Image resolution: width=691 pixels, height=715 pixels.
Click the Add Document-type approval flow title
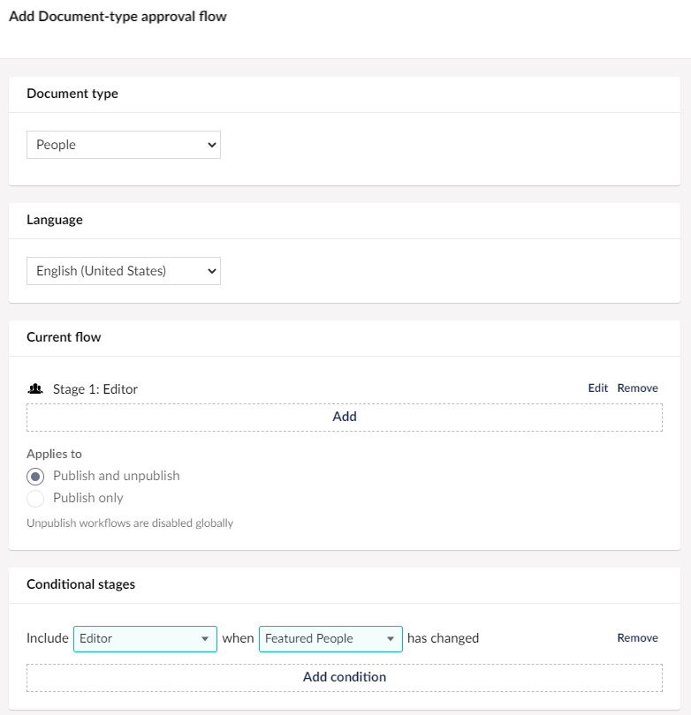[118, 17]
